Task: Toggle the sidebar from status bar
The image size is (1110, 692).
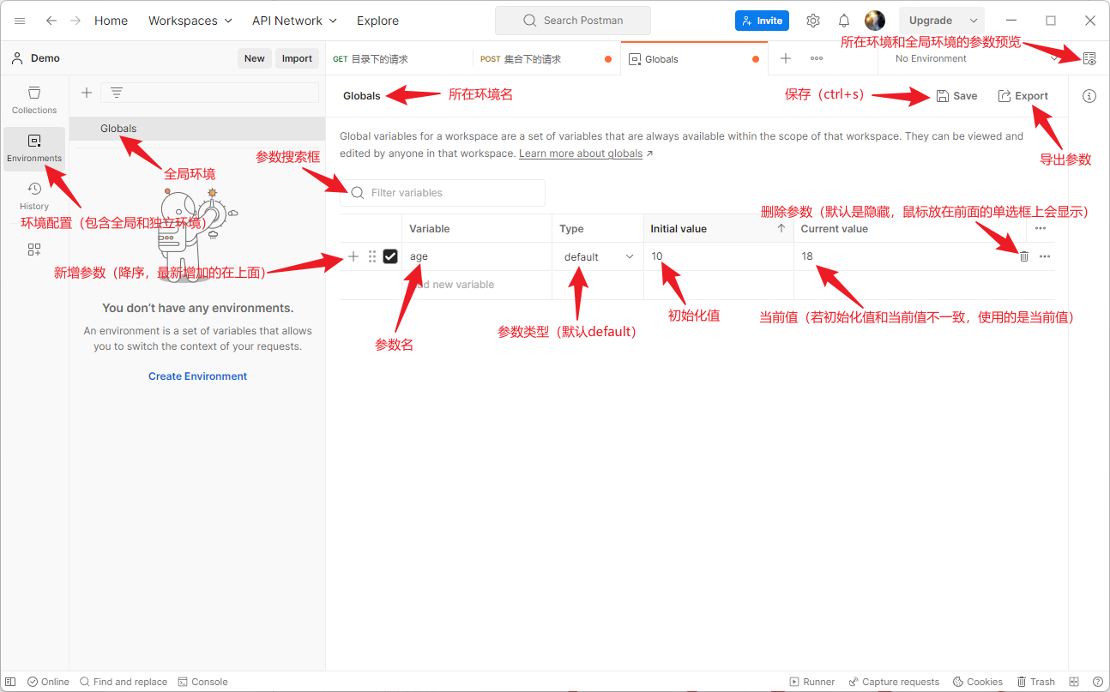Action: 10,682
